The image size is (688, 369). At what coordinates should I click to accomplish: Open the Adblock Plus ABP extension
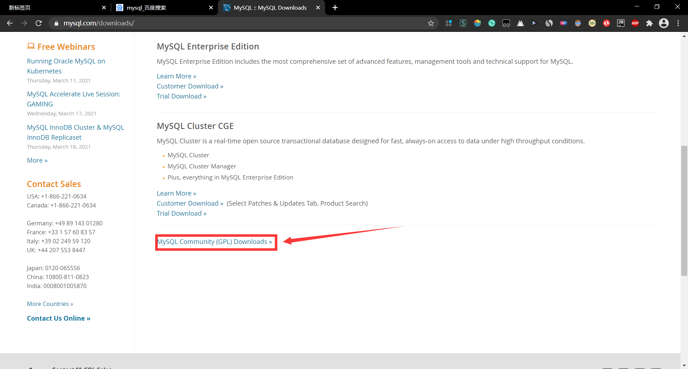pyautogui.click(x=635, y=23)
